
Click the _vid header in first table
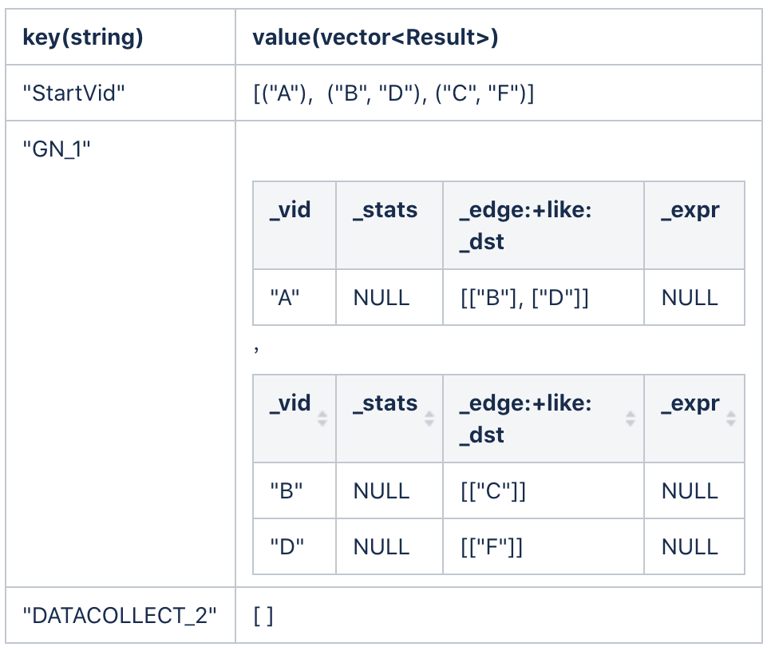point(295,225)
